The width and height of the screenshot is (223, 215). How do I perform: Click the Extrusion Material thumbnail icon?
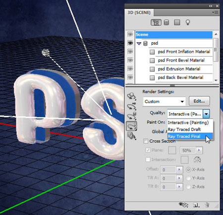(152, 69)
